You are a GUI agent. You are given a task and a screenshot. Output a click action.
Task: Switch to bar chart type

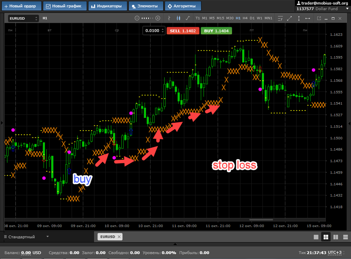[x=169, y=18]
